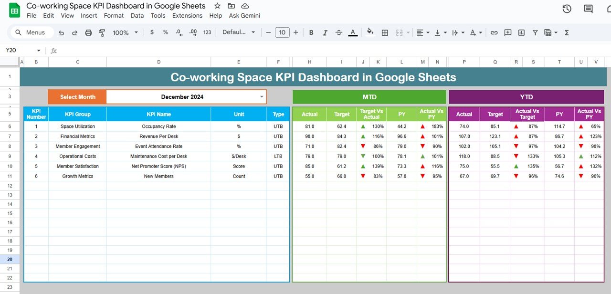Toggle bold formatting

click(x=311, y=32)
